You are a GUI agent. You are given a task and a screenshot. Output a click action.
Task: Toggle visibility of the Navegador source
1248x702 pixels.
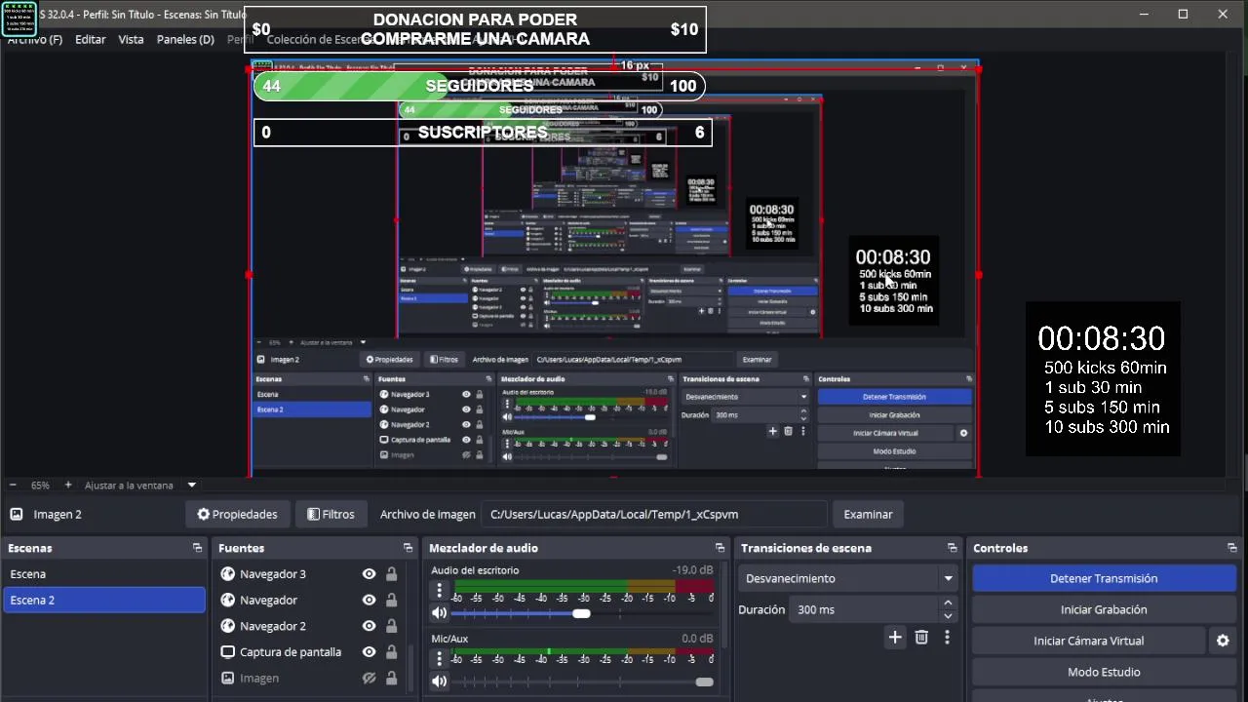[x=369, y=600]
